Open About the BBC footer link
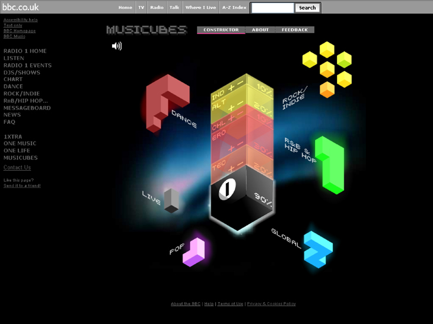 pos(186,304)
